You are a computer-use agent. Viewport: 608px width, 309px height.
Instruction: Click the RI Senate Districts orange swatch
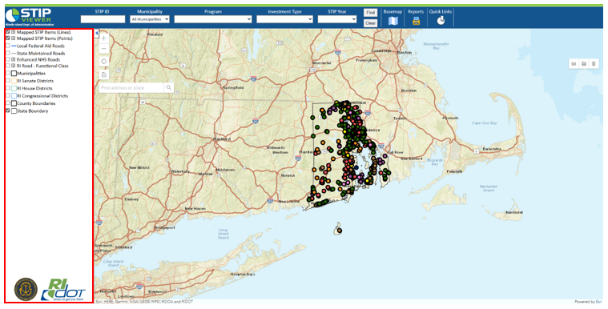click(14, 81)
